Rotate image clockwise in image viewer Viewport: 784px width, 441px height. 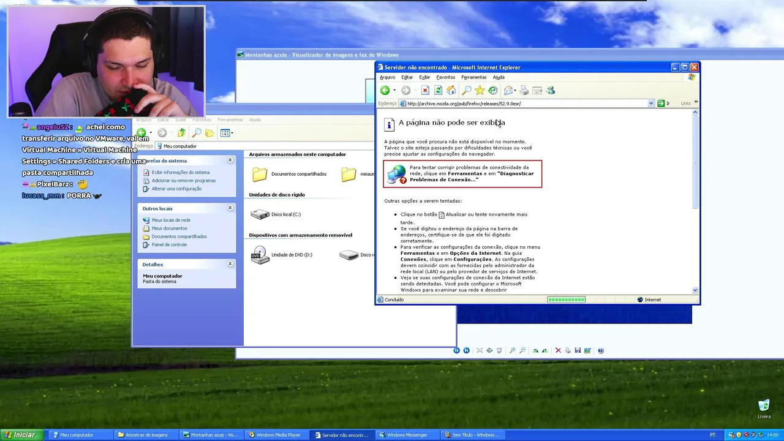click(x=536, y=350)
